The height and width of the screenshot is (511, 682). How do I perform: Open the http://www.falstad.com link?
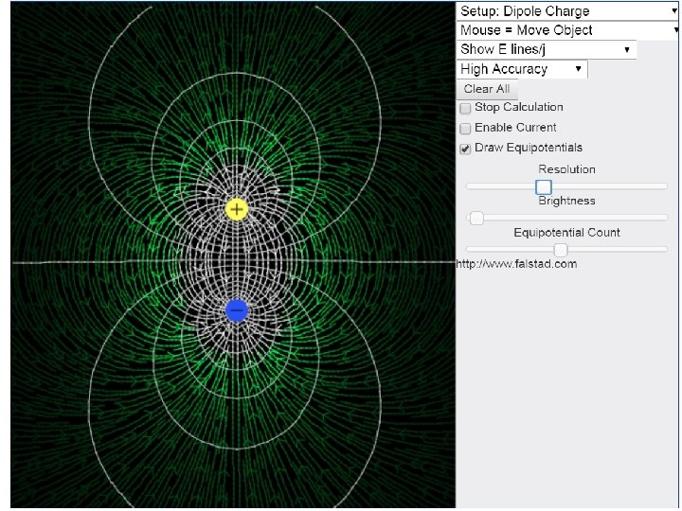click(516, 264)
